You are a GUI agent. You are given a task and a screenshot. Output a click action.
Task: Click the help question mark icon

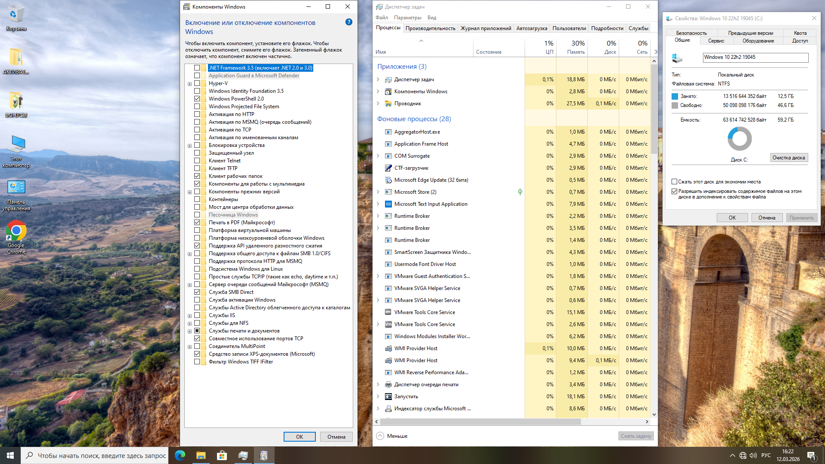(348, 22)
